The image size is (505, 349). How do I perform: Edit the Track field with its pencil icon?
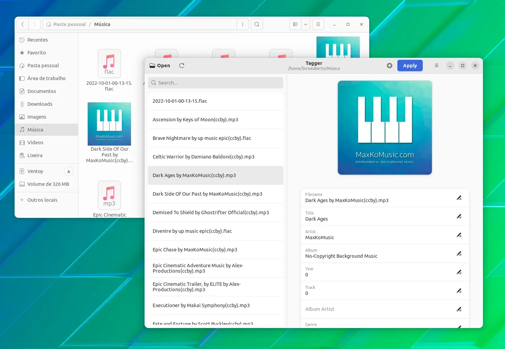[459, 291]
